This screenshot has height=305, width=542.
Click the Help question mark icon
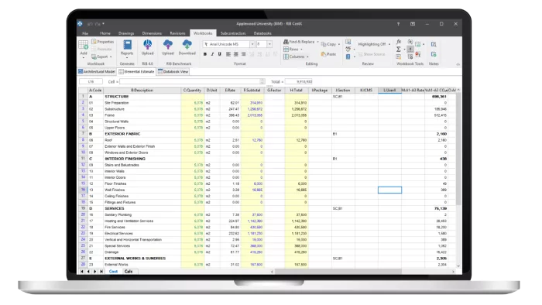398,24
